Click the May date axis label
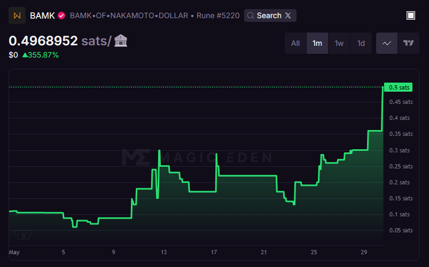The height and width of the screenshot is (267, 429). coord(14,252)
